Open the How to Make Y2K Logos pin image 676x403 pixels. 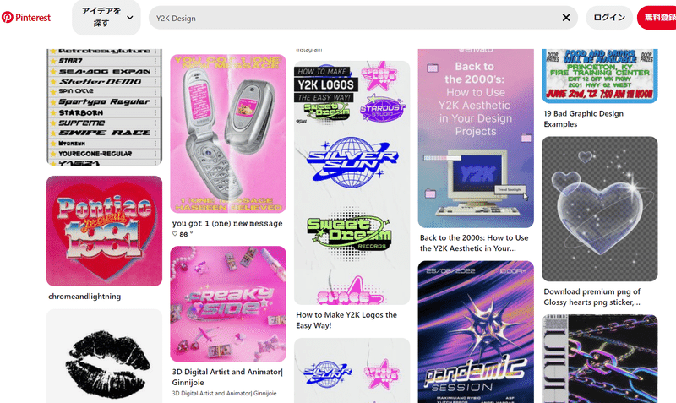click(x=352, y=182)
